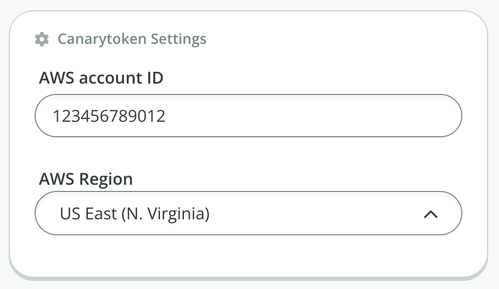
Task: Place cursor in the 123456789012 text
Action: coord(109,116)
